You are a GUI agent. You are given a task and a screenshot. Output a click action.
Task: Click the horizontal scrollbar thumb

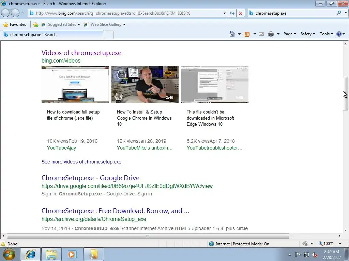[148, 236]
